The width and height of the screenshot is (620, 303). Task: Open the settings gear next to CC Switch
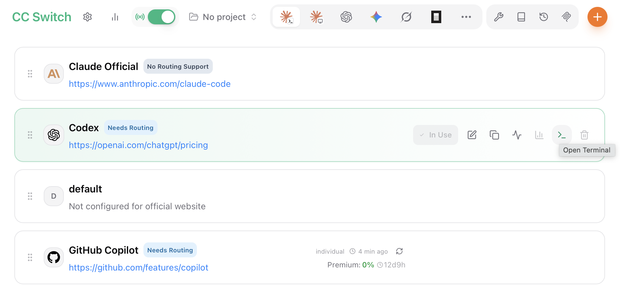[87, 17]
